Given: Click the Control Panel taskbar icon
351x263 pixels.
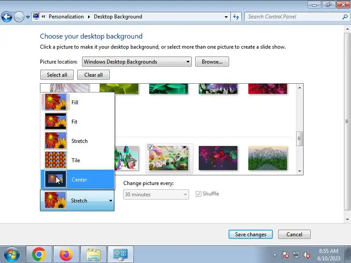Looking at the screenshot, I should [121, 255].
